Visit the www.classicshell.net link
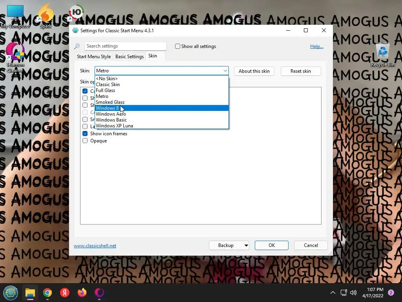The height and width of the screenshot is (302, 402). 95,246
